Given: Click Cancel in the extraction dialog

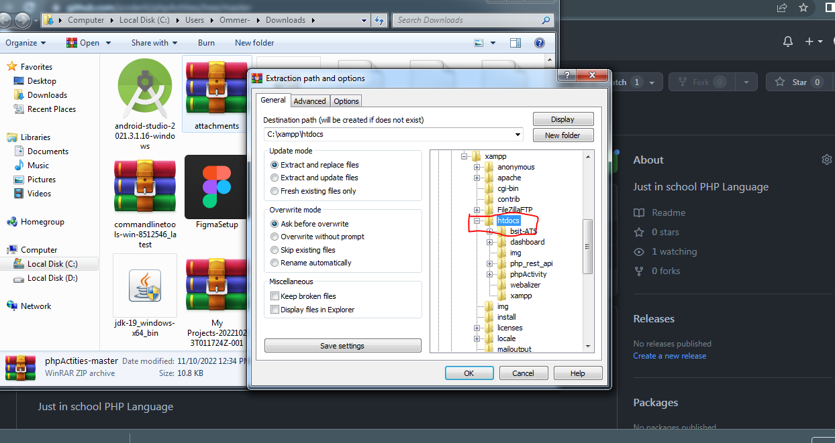Looking at the screenshot, I should click(523, 373).
